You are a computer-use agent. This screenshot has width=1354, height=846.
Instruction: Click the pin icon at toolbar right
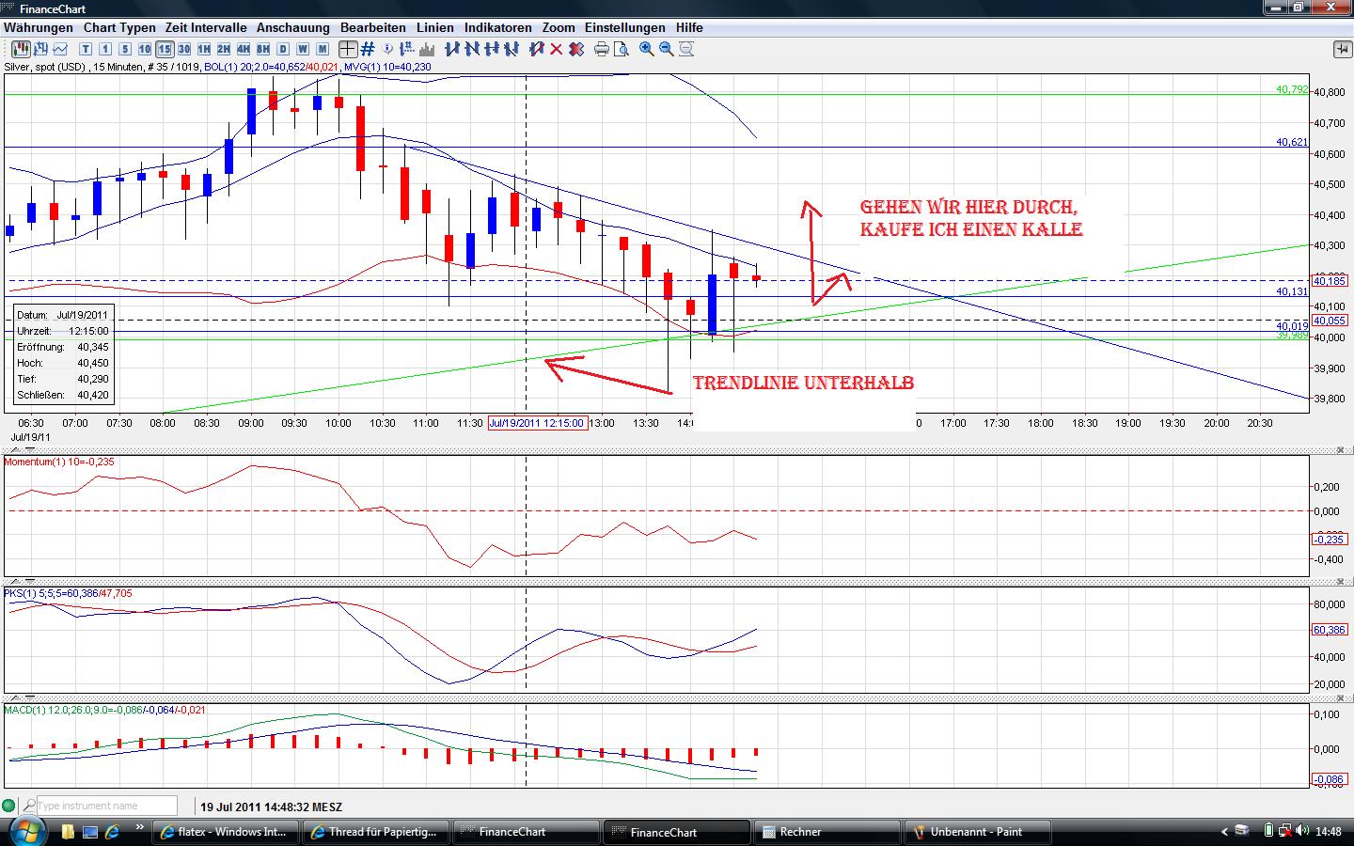[x=1341, y=49]
